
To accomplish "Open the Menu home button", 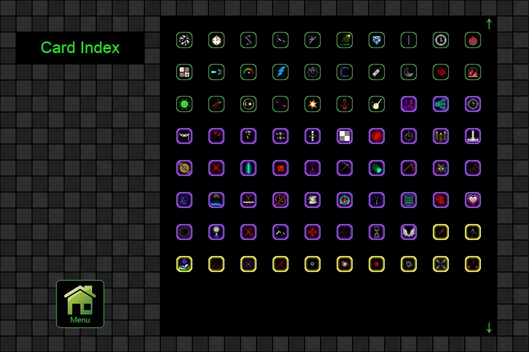I will coord(80,304).
